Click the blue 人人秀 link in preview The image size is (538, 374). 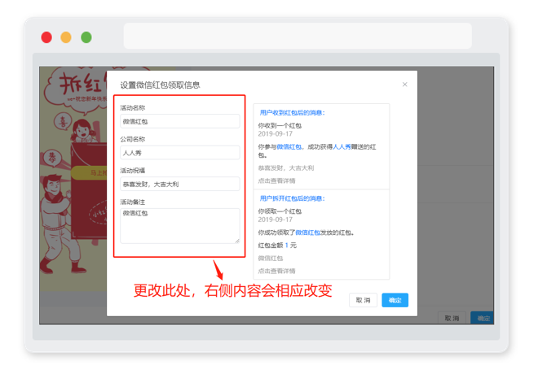pyautogui.click(x=342, y=147)
